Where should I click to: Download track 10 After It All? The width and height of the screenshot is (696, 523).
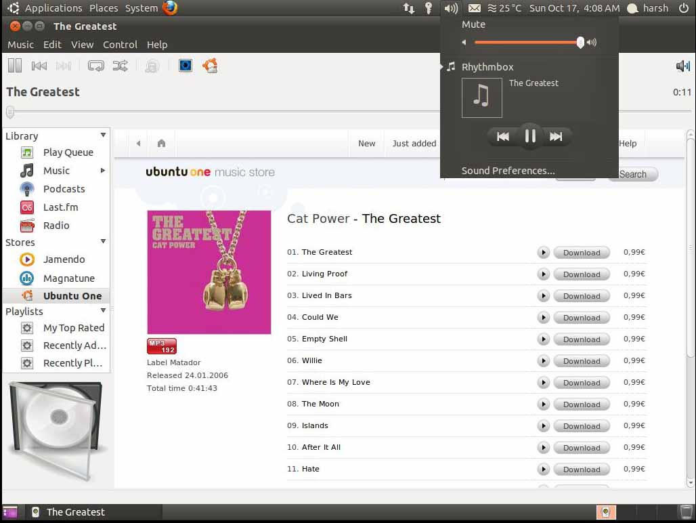tap(582, 448)
